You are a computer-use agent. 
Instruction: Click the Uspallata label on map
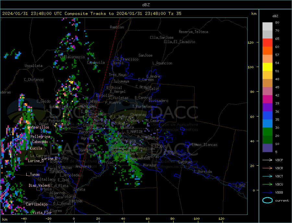[x=33, y=66]
